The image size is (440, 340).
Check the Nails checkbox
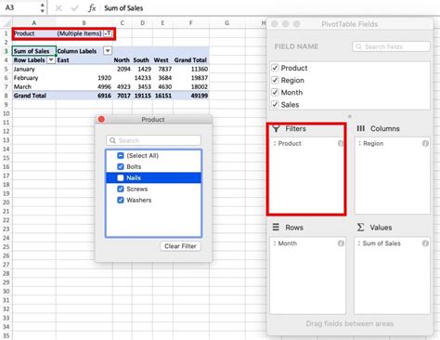pos(121,177)
